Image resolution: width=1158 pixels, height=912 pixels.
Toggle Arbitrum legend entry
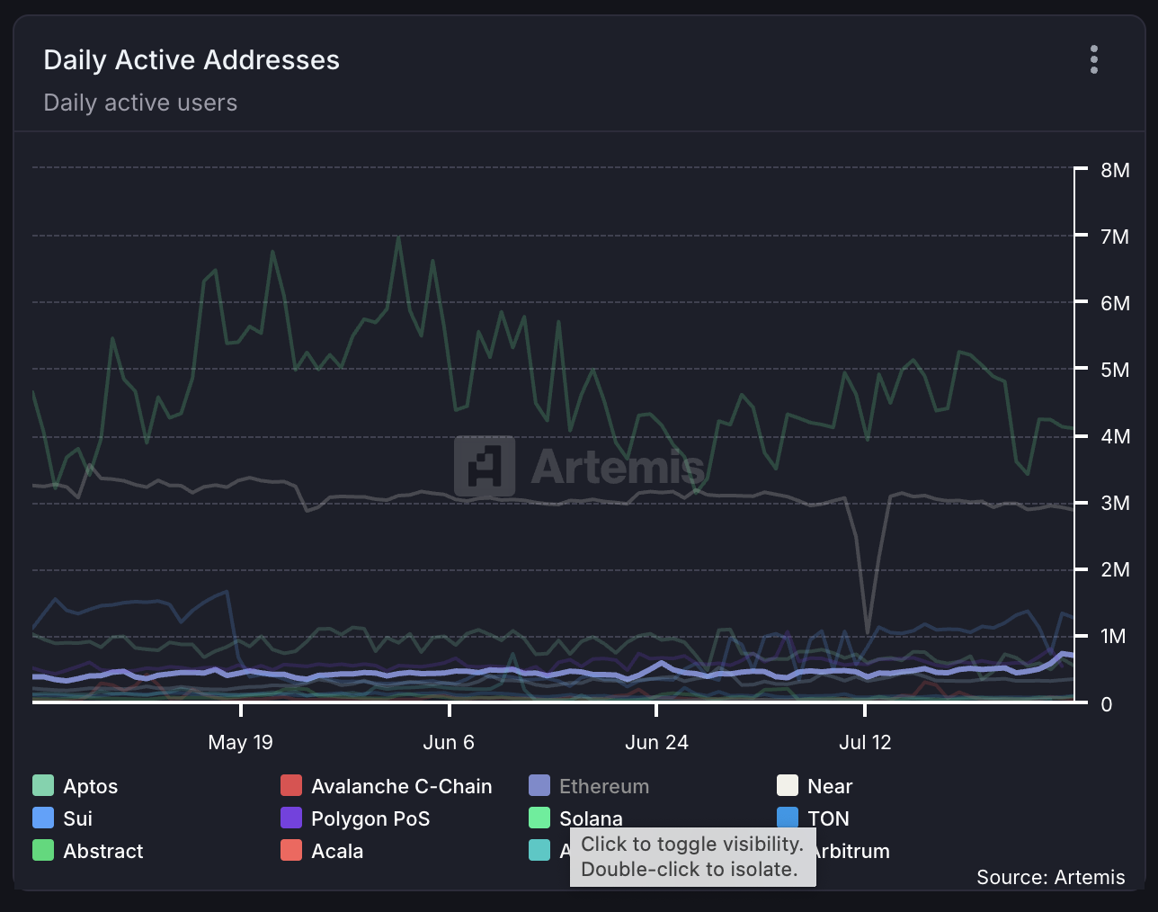pyautogui.click(x=852, y=851)
